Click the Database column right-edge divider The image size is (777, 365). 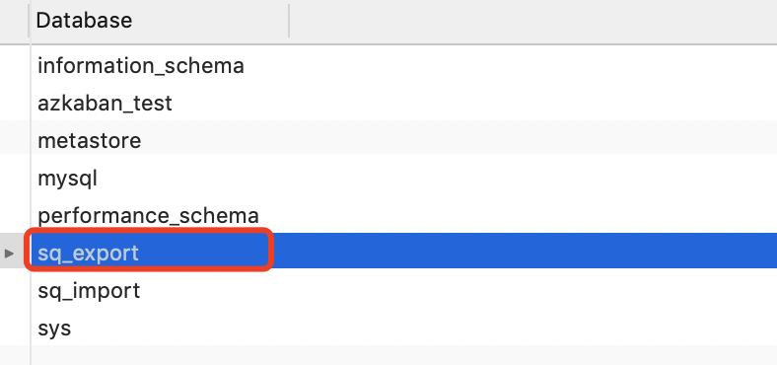click(289, 21)
